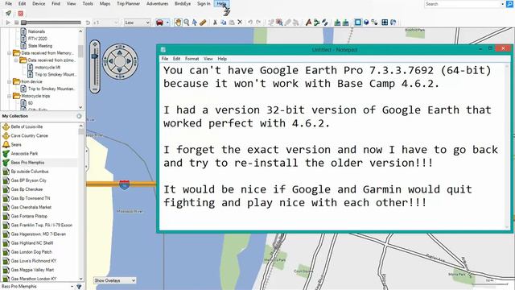Open the Format menu in Notepad
515x290 pixels.
click(192, 59)
